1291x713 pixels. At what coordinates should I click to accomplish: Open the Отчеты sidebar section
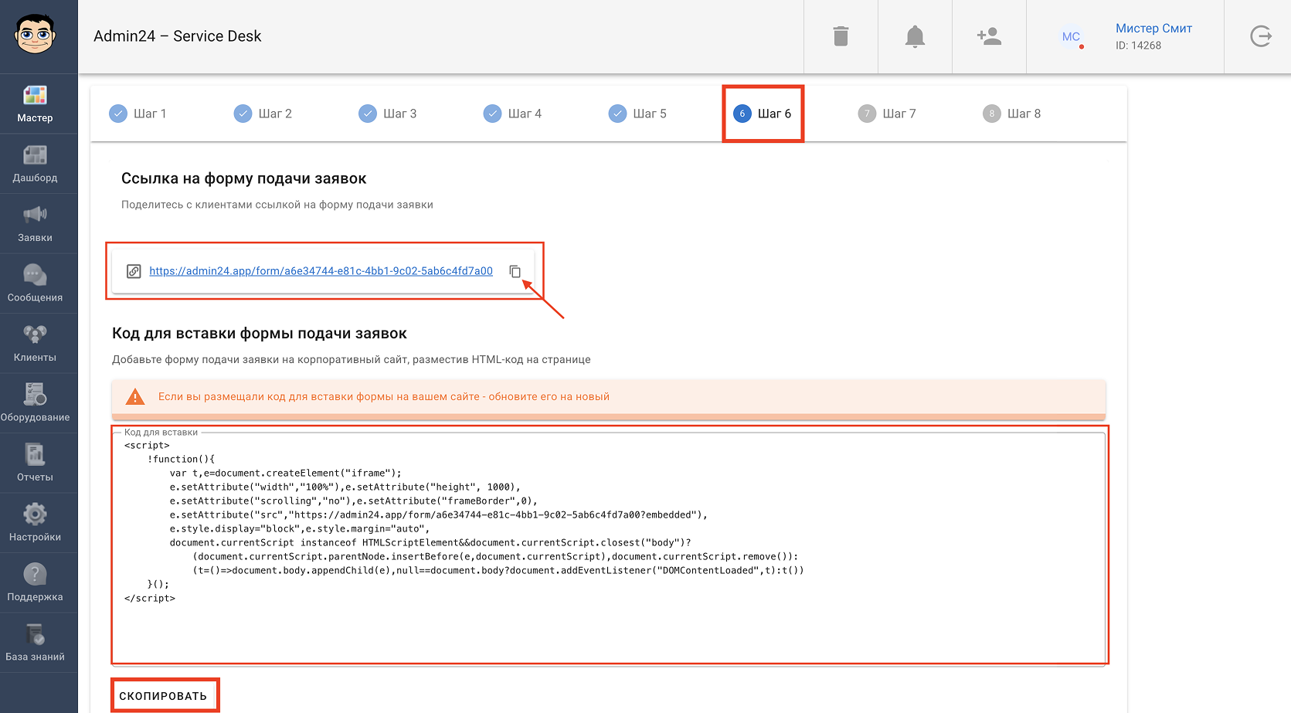35,463
